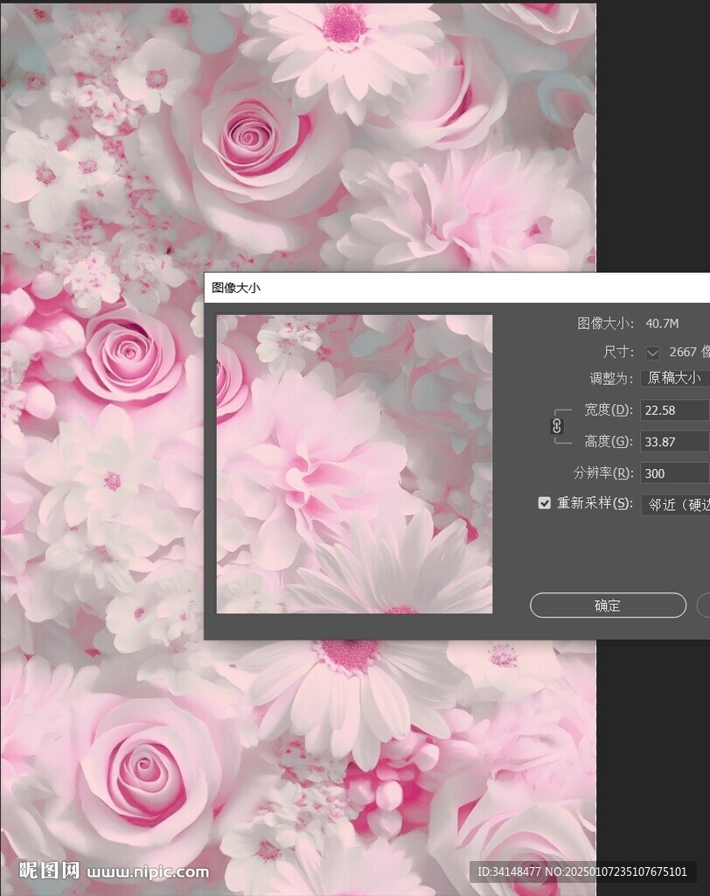Open the www.nipic.com watermark link

point(149,871)
